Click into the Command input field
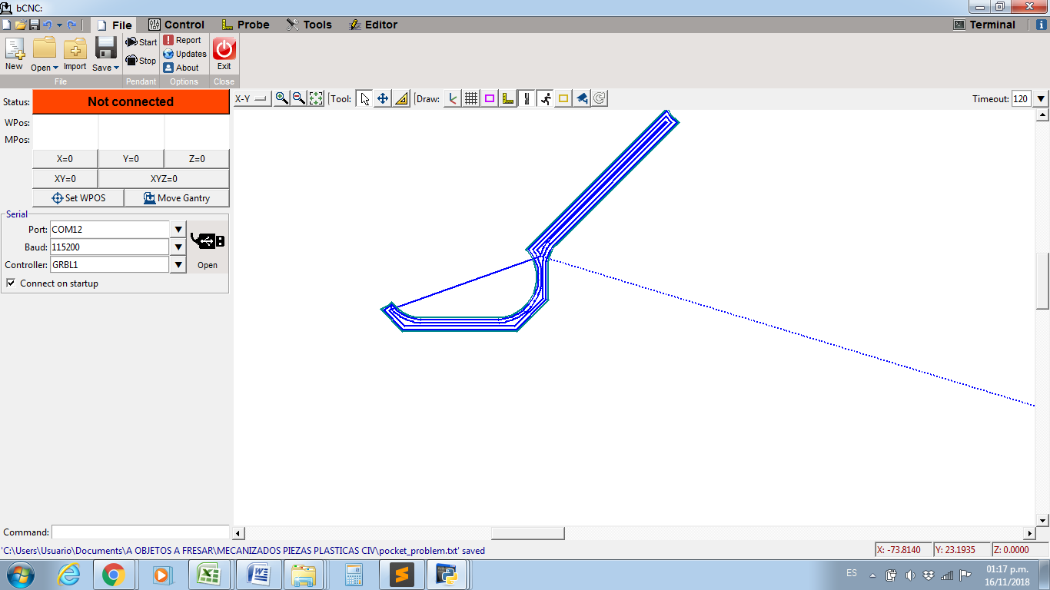The width and height of the screenshot is (1050, 590). point(140,532)
